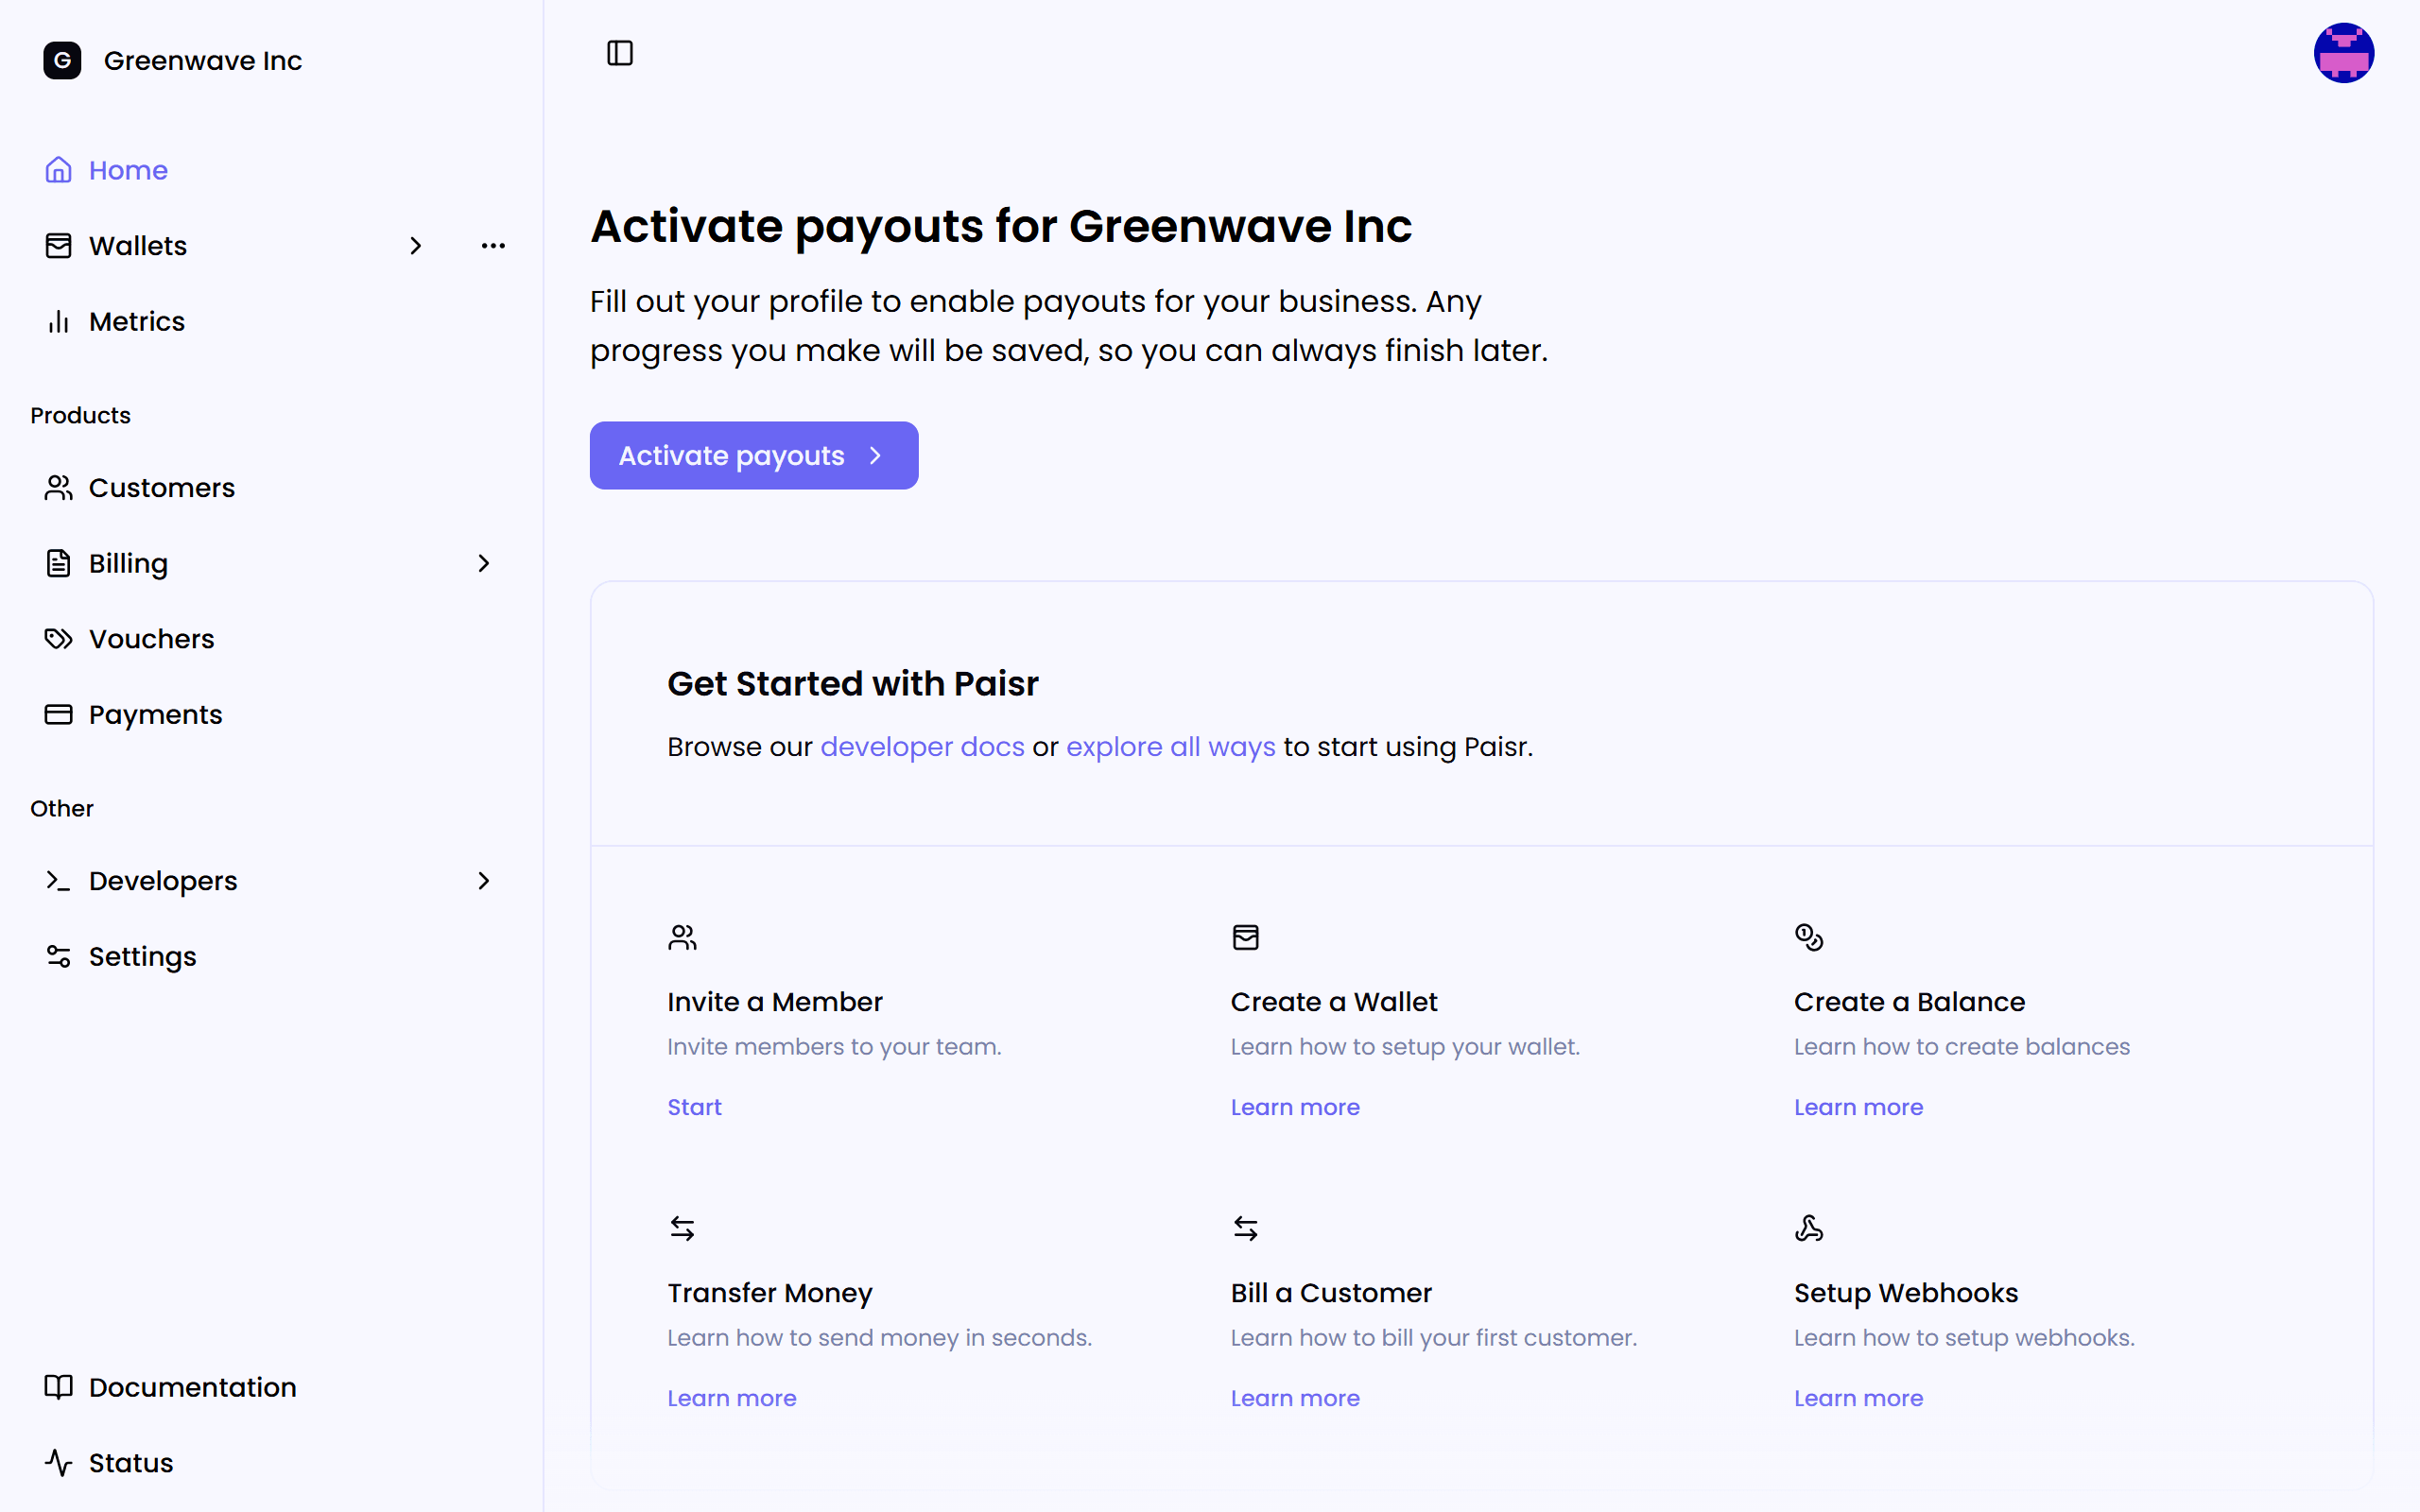Image resolution: width=2420 pixels, height=1512 pixels.
Task: Click the Invite a Member people icon
Action: click(682, 937)
